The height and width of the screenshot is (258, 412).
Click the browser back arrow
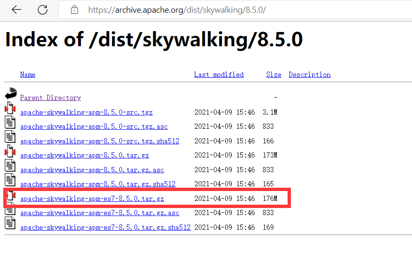17,10
